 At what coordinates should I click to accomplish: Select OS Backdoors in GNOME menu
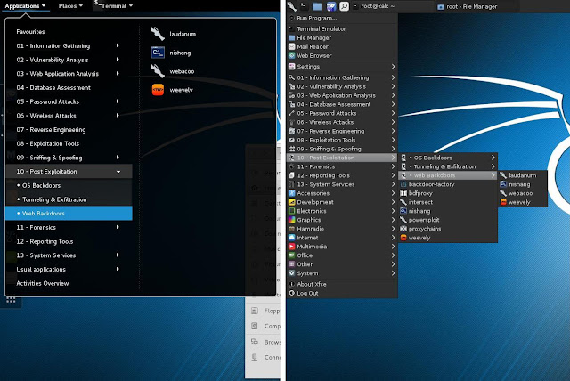pos(69,185)
